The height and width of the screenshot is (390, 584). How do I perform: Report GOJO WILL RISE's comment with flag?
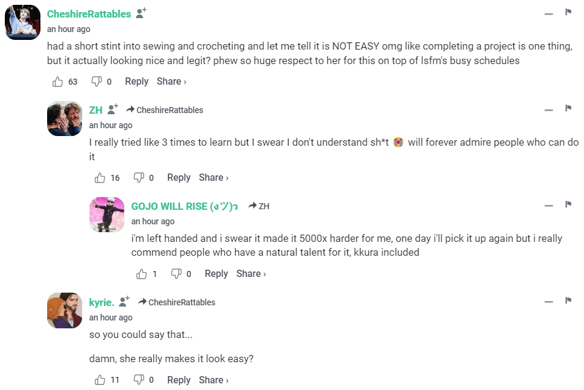568,204
